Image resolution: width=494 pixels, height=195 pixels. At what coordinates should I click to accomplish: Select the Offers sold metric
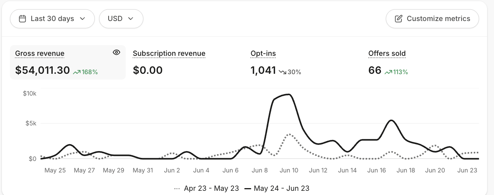[x=387, y=54]
